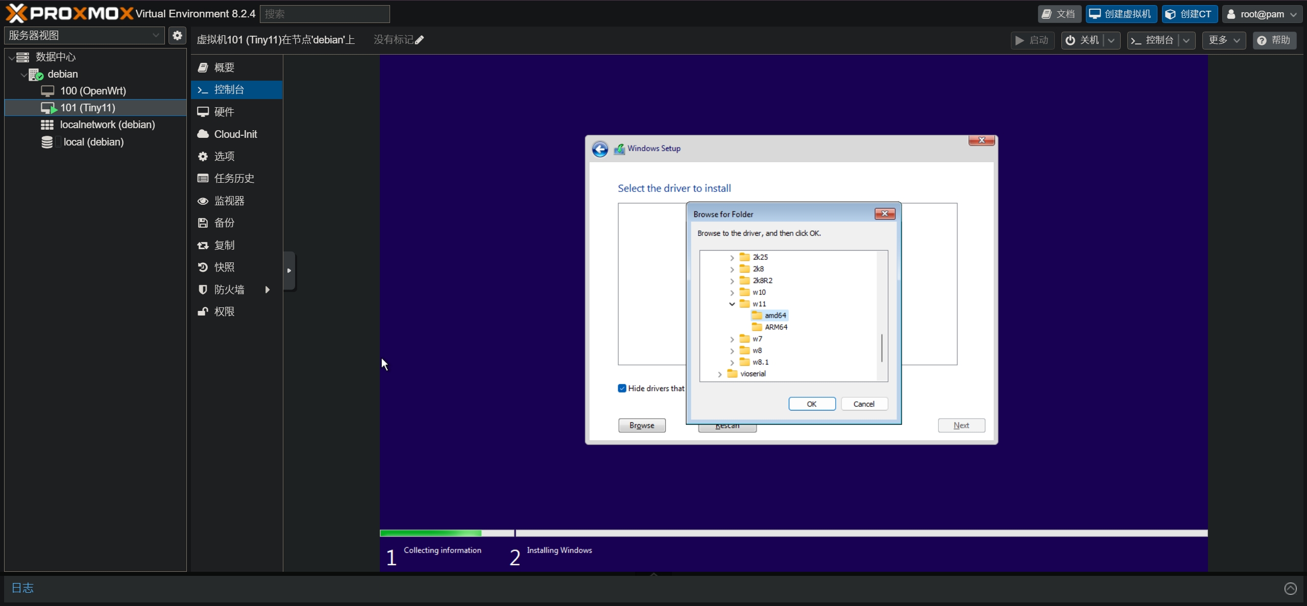The width and height of the screenshot is (1307, 606).
Task: Open the 权限 permissions tab
Action: (236, 311)
